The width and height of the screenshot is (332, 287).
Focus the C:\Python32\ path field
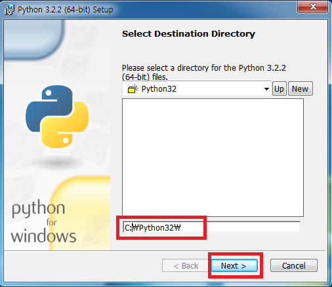(x=211, y=227)
